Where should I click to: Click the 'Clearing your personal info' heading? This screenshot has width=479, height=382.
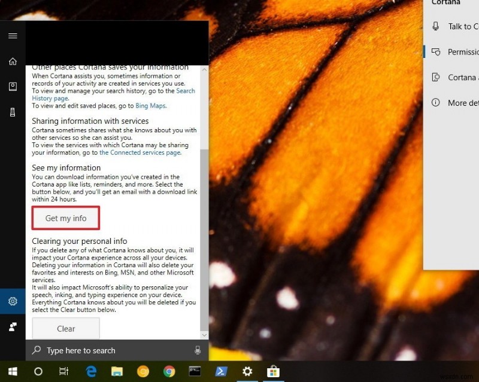[x=80, y=242]
